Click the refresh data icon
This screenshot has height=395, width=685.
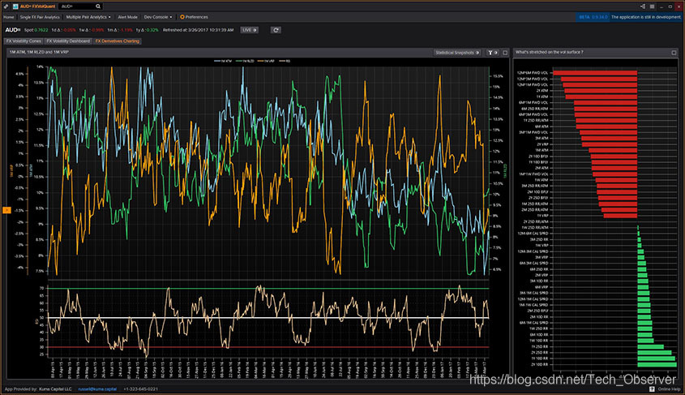pyautogui.click(x=276, y=30)
